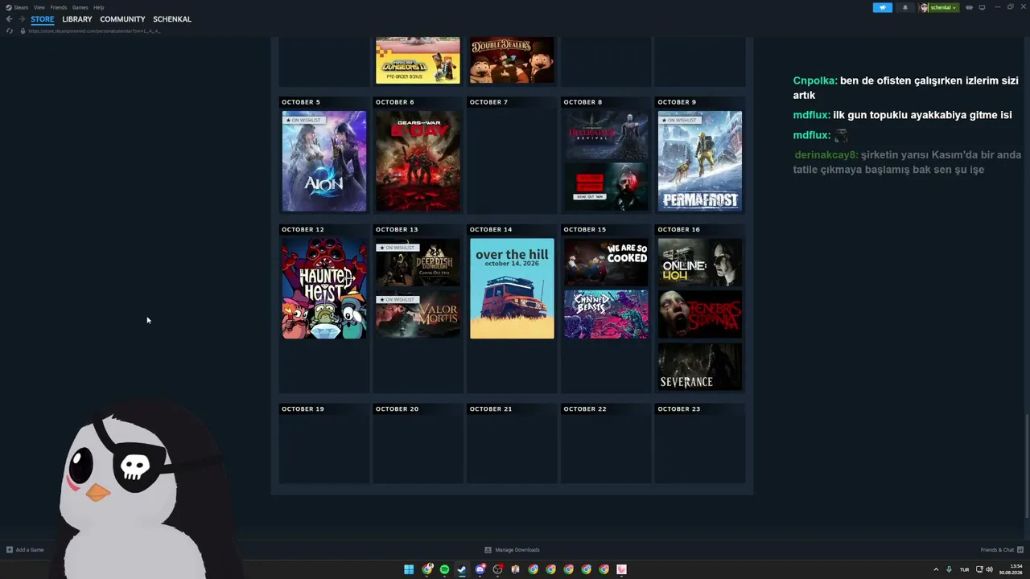
Task: Open the Haunted Heist game tile
Action: click(324, 289)
